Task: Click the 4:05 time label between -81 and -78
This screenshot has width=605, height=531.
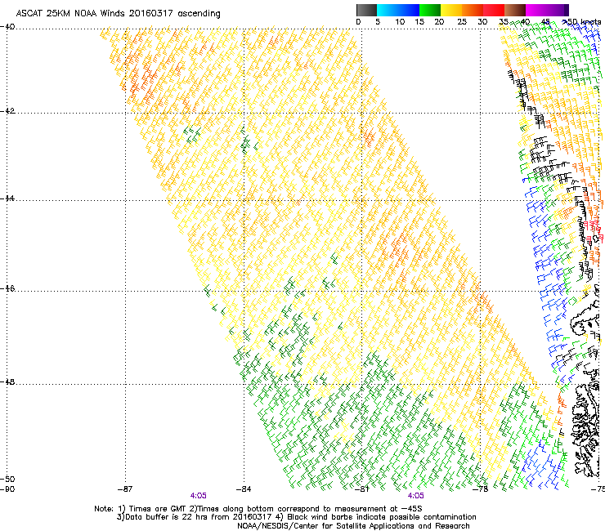Action: (x=415, y=496)
